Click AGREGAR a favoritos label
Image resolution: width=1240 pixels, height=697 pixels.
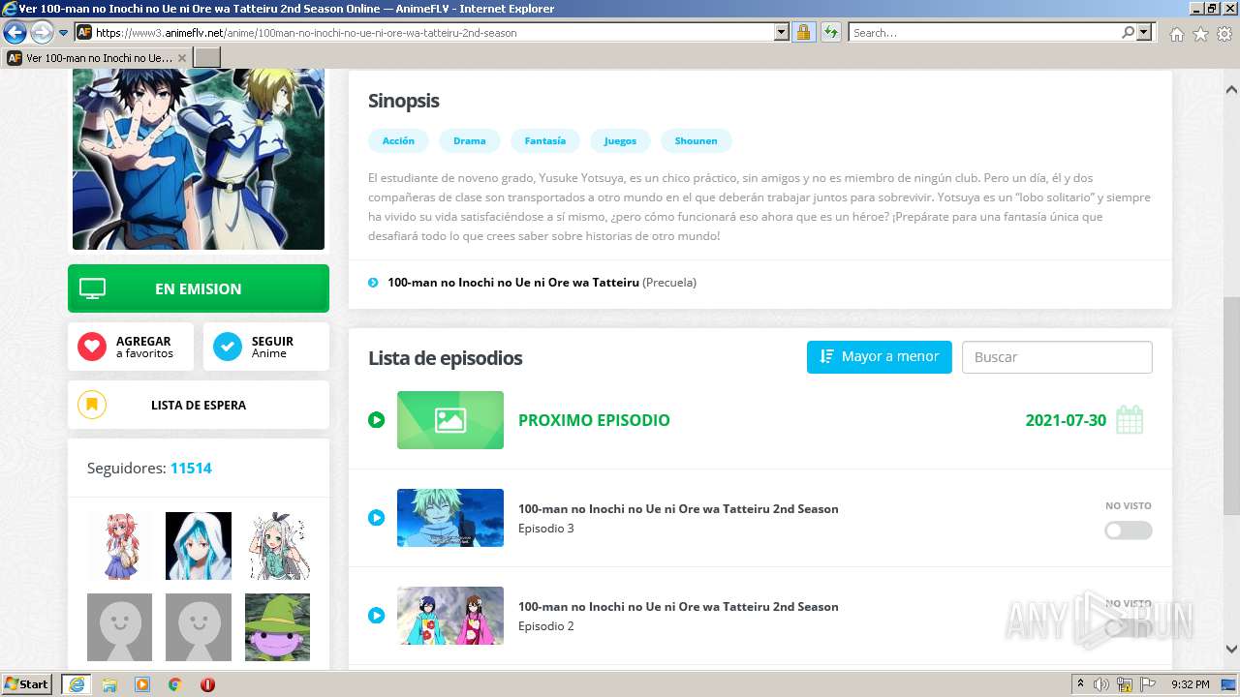coord(144,347)
